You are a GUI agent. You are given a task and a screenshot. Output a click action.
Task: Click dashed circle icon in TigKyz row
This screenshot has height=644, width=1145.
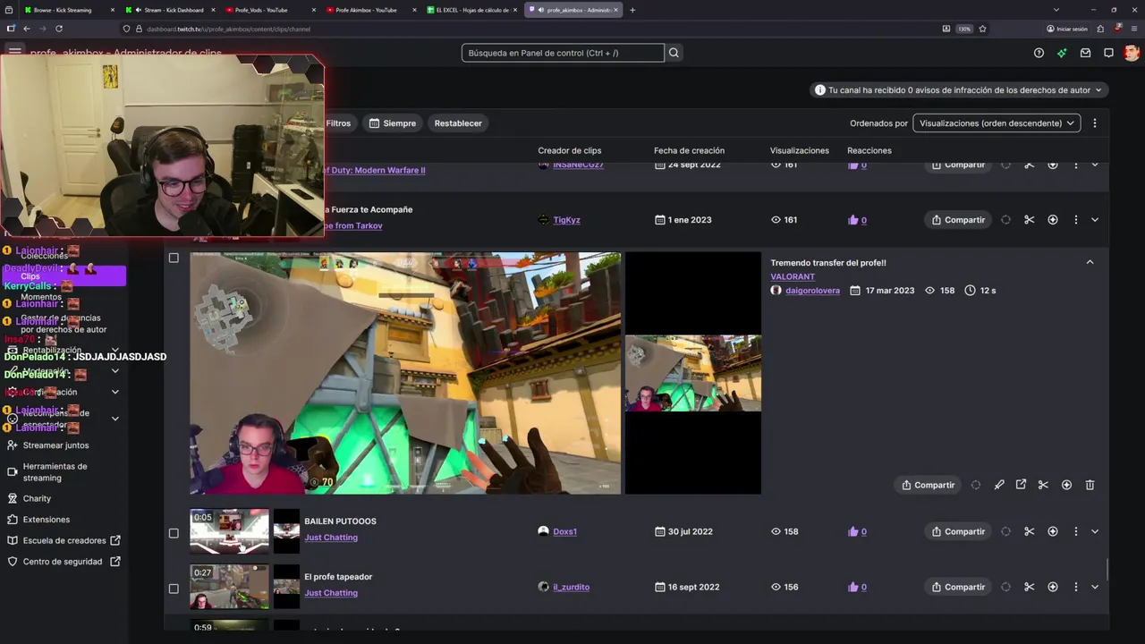(1005, 220)
